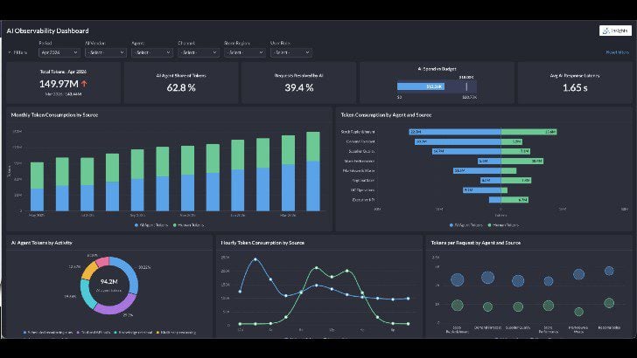
Task: Toggle Human Tokens legend in monthly chart
Action: (x=188, y=225)
